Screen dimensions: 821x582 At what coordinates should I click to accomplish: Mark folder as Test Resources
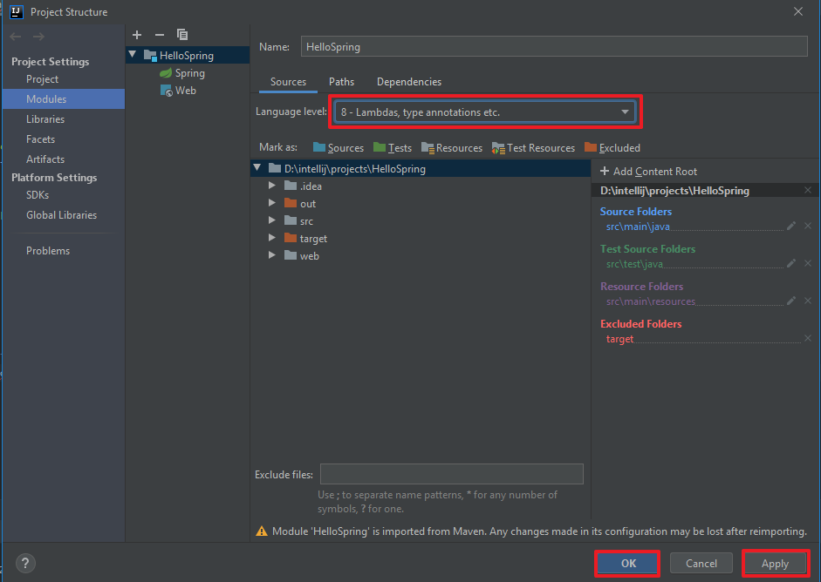[533, 148]
